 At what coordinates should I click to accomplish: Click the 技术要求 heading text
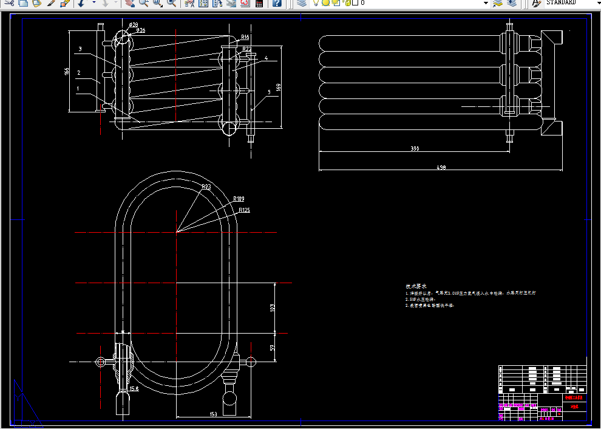(416, 286)
